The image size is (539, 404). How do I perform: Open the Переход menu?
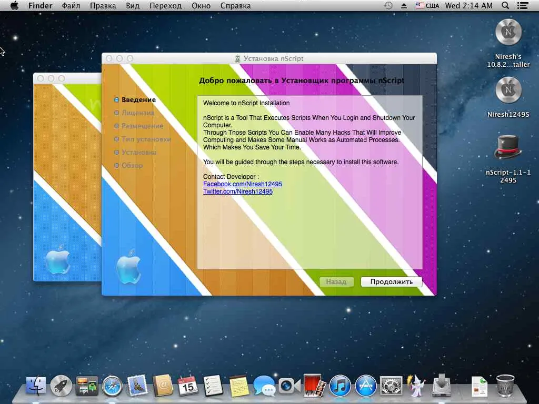point(165,5)
